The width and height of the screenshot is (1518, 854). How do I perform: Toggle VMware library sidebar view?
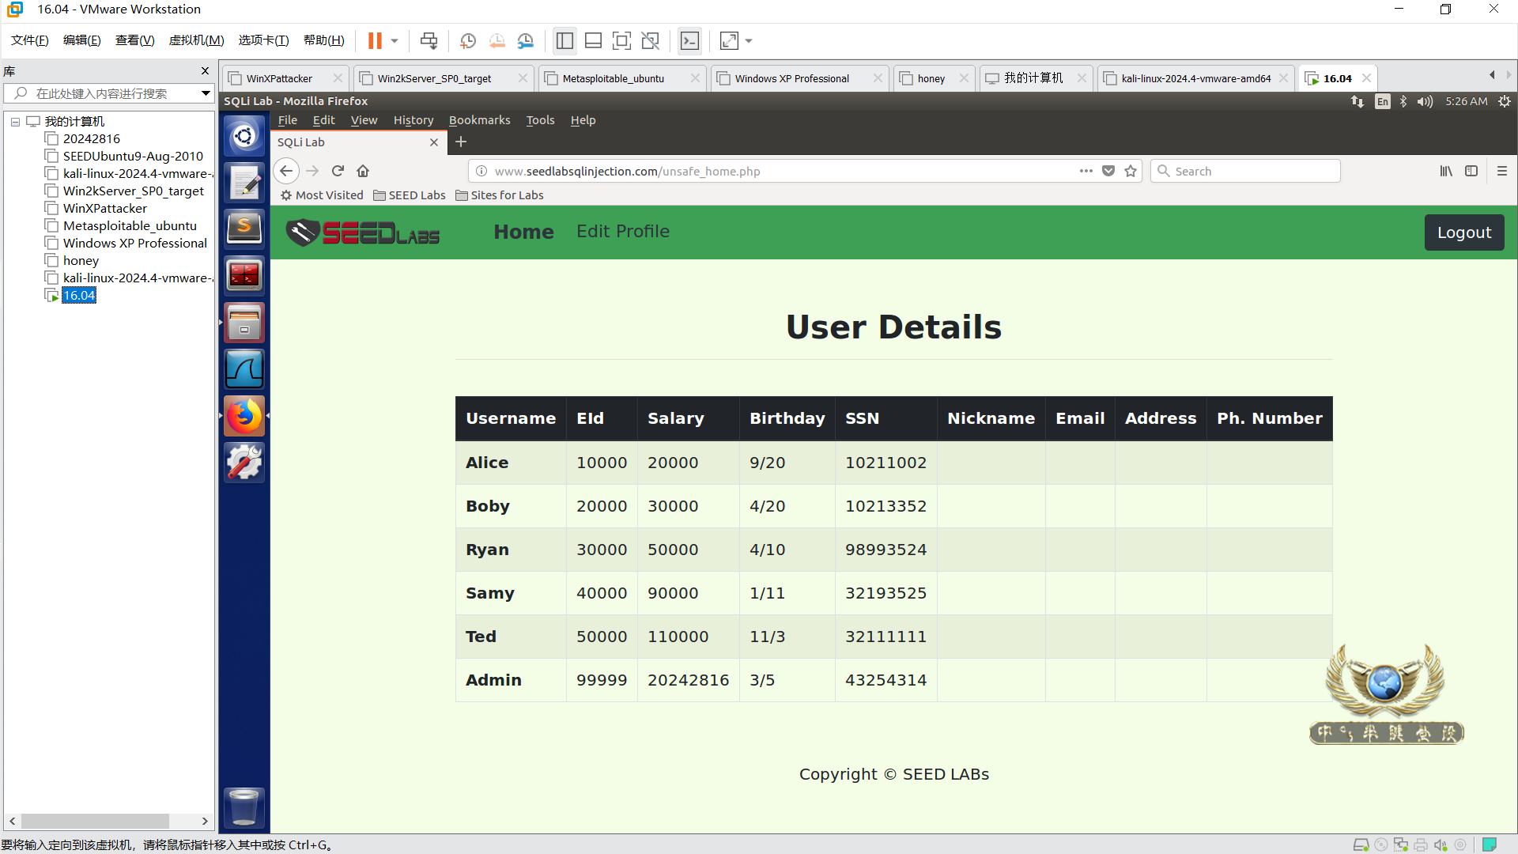(565, 41)
